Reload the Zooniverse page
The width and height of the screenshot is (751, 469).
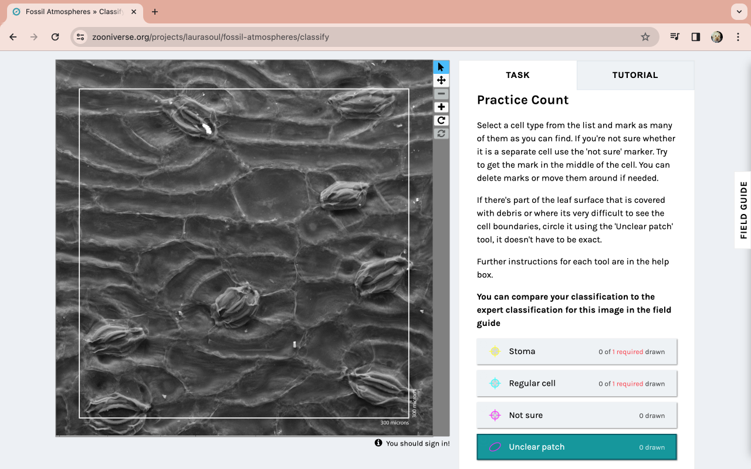[x=55, y=37]
